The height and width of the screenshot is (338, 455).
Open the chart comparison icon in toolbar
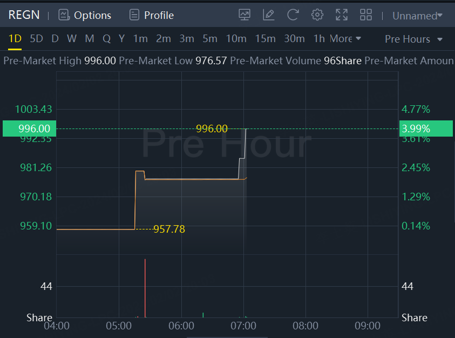point(245,15)
